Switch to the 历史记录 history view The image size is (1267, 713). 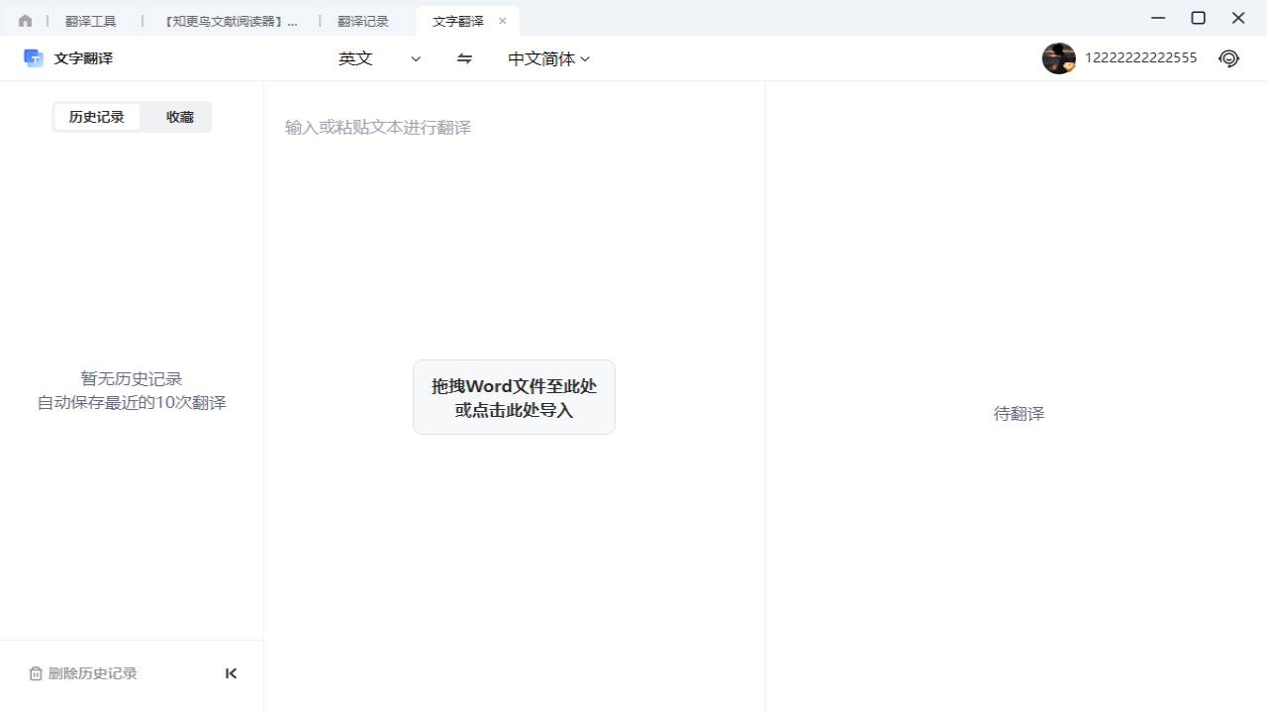tap(97, 116)
